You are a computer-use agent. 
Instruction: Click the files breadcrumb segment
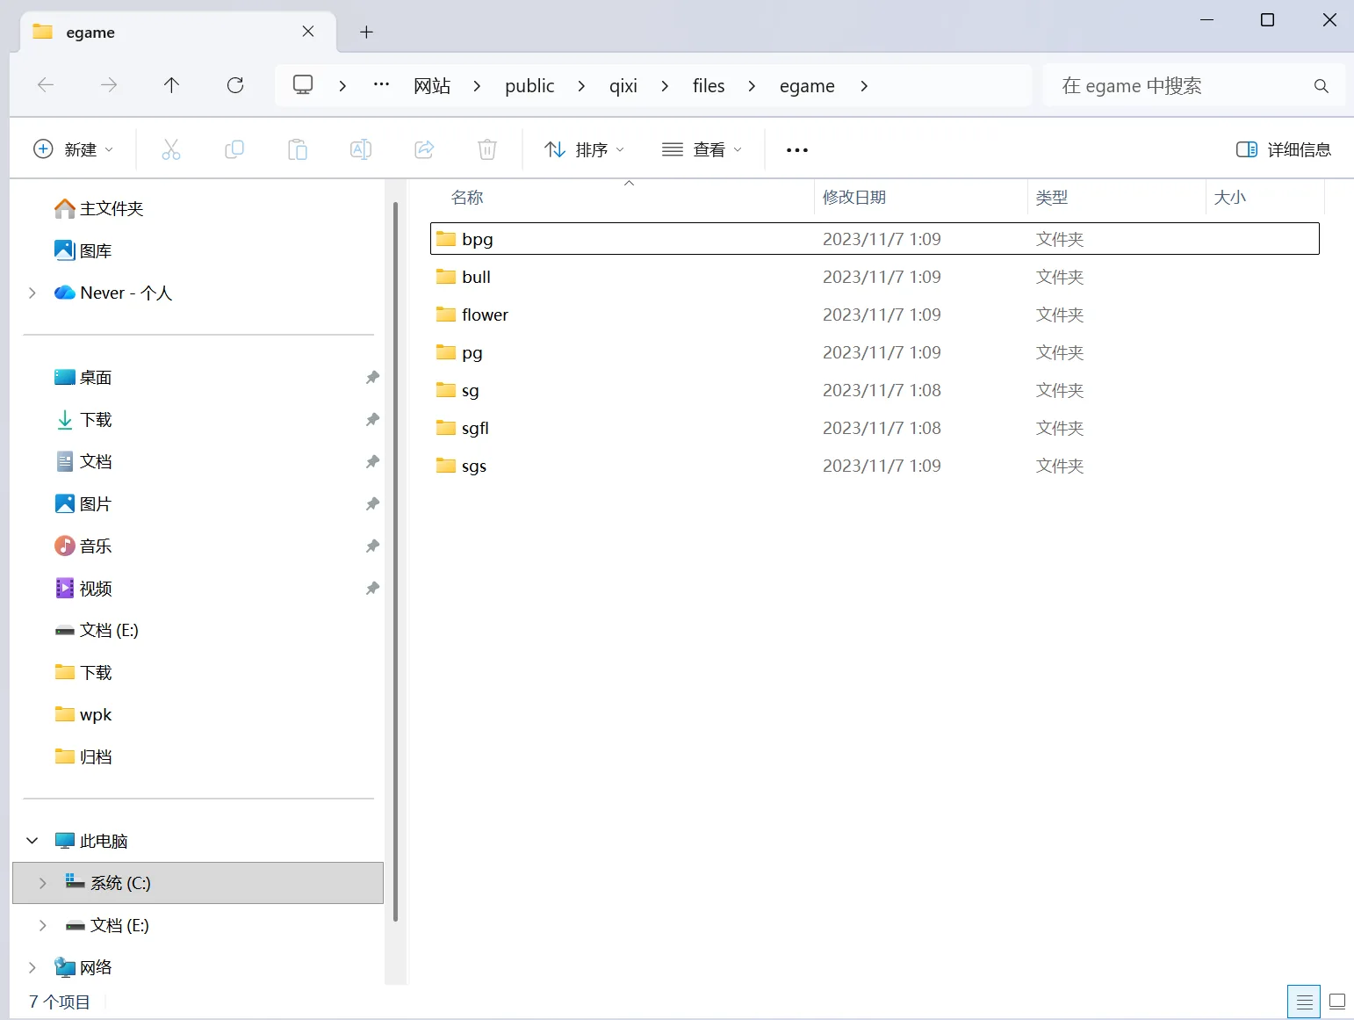709,86
